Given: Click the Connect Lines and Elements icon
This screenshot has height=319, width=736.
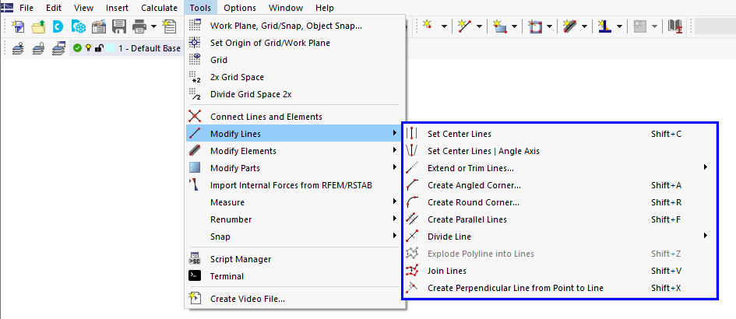Looking at the screenshot, I should (195, 117).
